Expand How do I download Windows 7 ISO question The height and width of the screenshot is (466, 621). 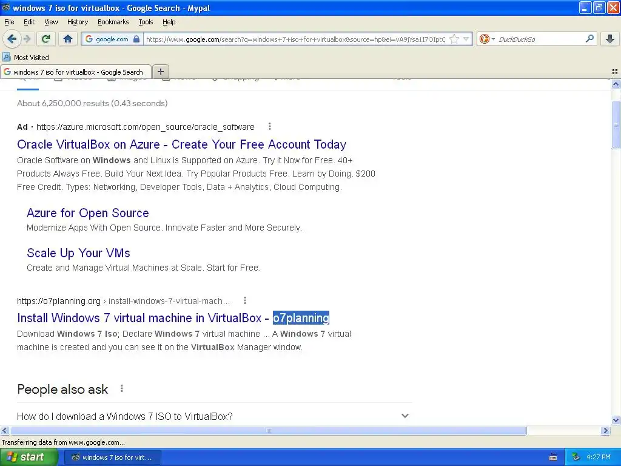pos(213,416)
